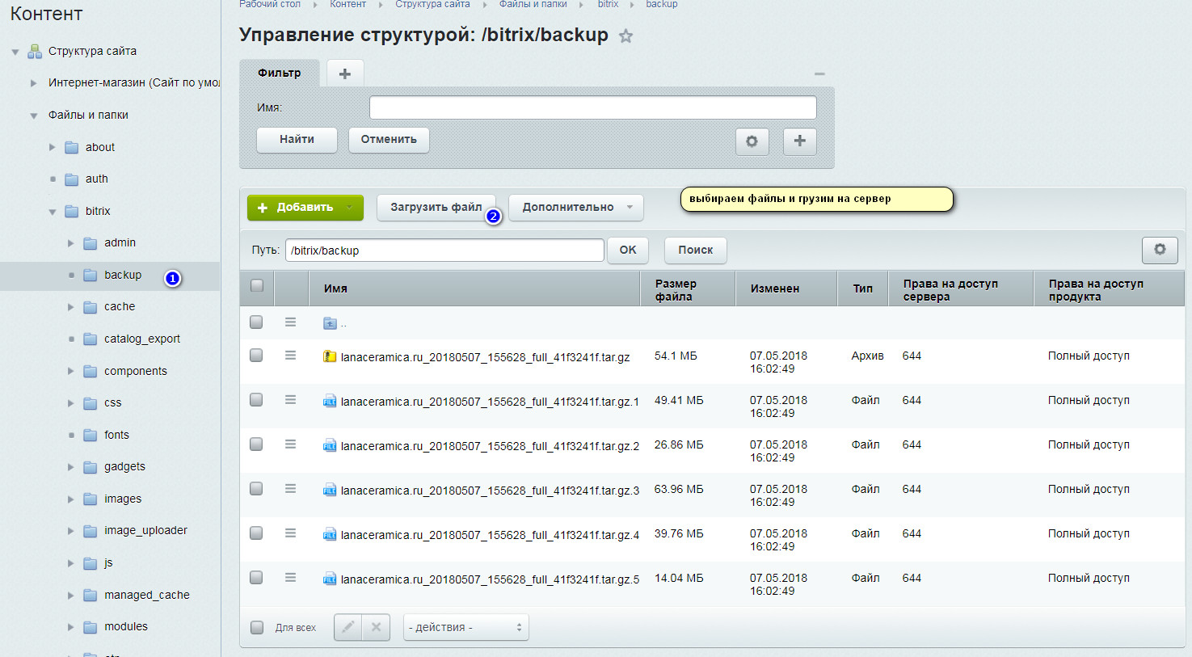This screenshot has width=1192, height=657.
Task: Click the 'Имя' filter text field
Action: tap(592, 107)
